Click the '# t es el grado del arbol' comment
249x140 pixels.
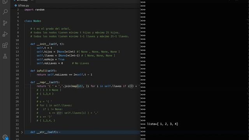[51, 29]
